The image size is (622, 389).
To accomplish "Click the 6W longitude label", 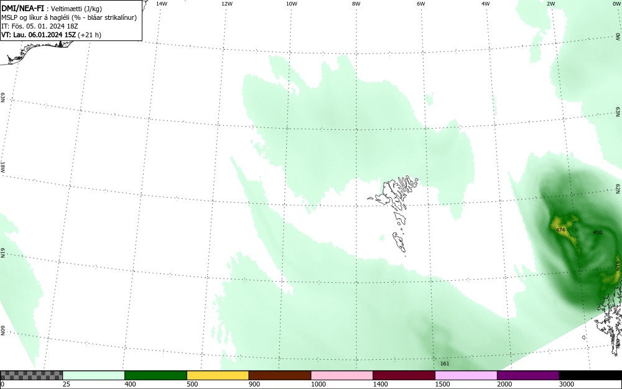I will [421, 4].
